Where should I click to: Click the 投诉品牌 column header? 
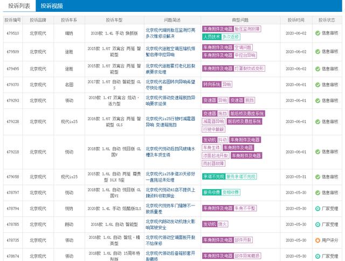pyautogui.click(x=38, y=20)
